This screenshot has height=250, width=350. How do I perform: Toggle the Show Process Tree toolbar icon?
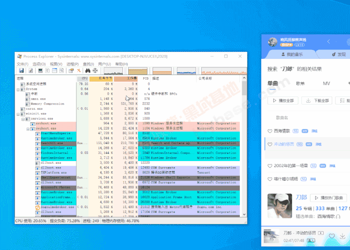(x=47, y=71)
